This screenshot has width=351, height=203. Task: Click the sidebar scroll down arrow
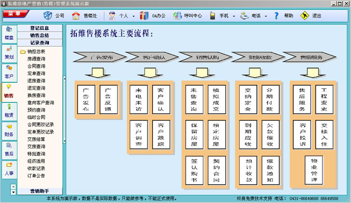tap(14, 192)
